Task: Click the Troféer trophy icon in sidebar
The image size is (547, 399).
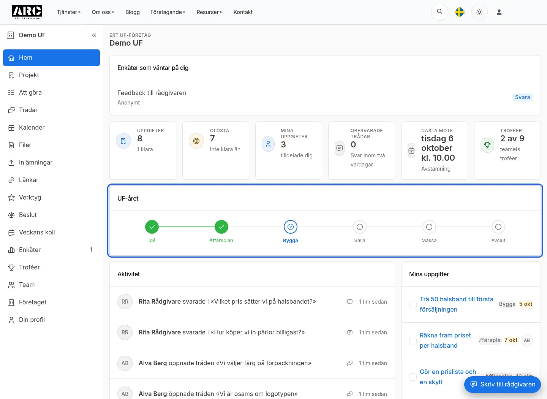Action: coord(11,268)
